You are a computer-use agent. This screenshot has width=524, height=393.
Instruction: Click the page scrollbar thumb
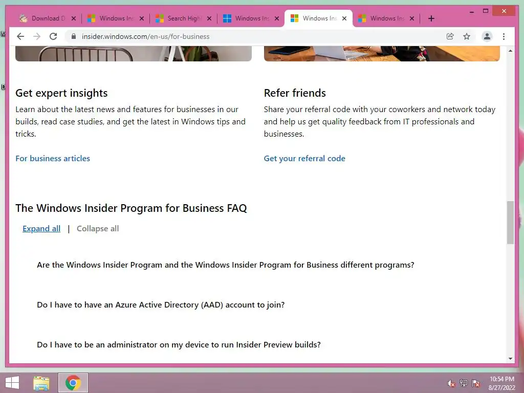pos(510,222)
